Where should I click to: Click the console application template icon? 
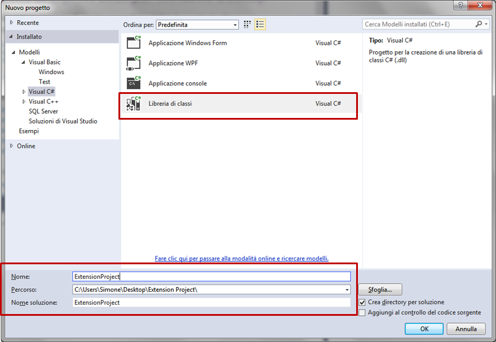pyautogui.click(x=133, y=83)
